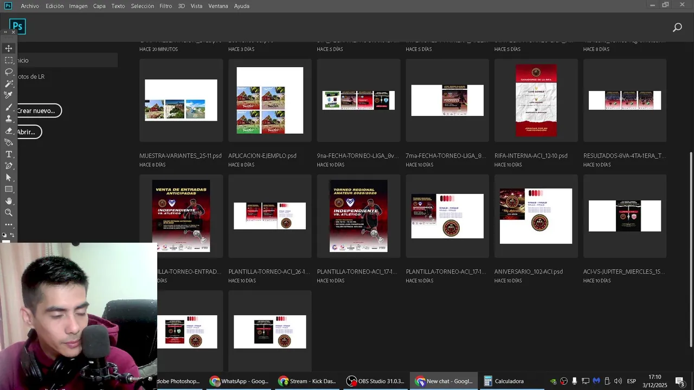
Task: Open the Ventana menu
Action: point(218,6)
